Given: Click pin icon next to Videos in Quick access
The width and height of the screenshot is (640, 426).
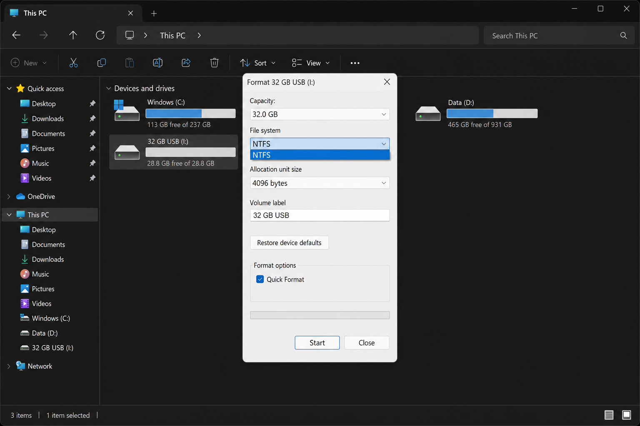Looking at the screenshot, I should pyautogui.click(x=92, y=178).
